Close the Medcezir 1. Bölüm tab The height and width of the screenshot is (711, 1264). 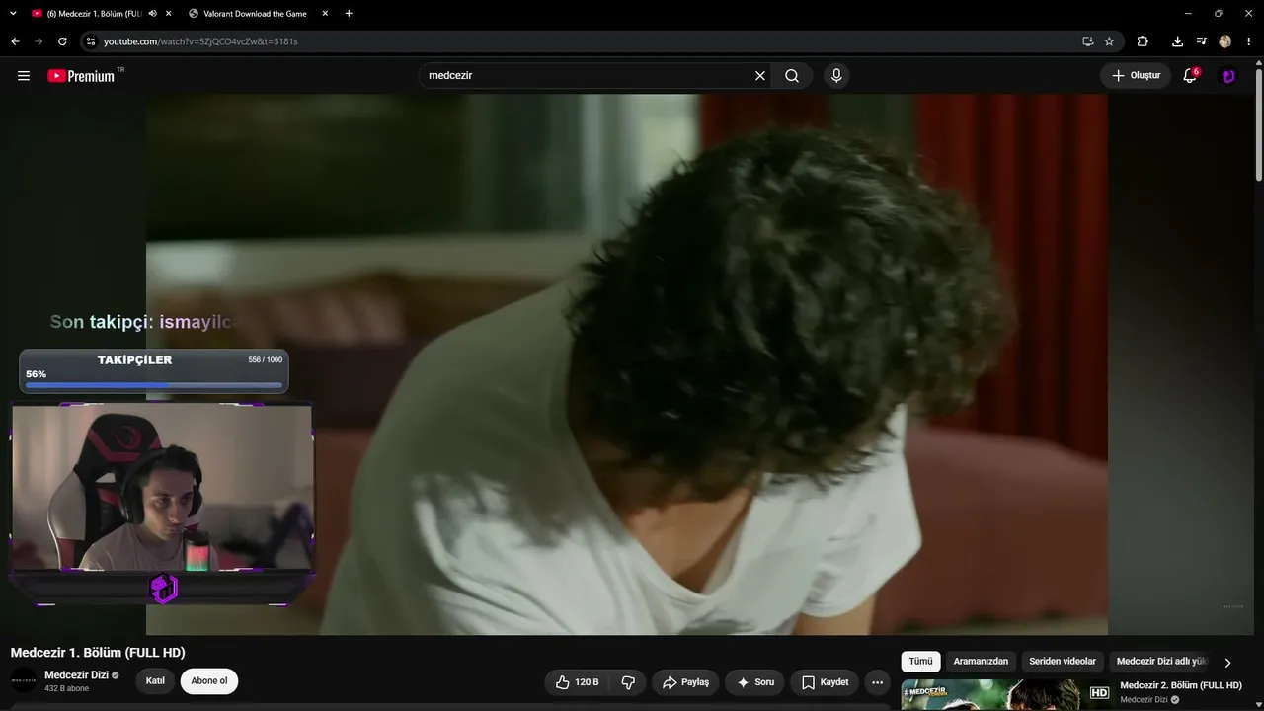(168, 14)
